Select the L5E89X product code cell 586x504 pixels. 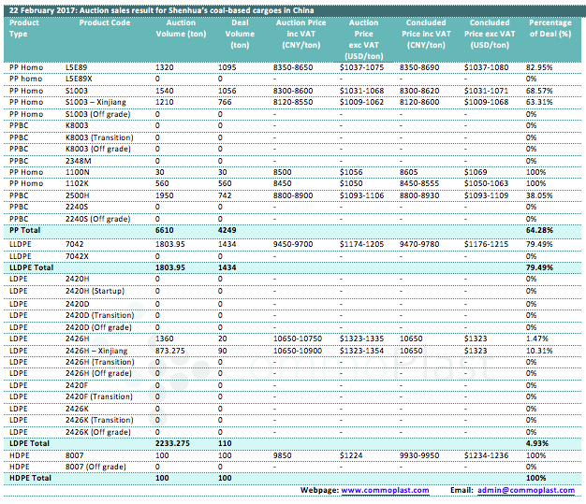click(80, 79)
